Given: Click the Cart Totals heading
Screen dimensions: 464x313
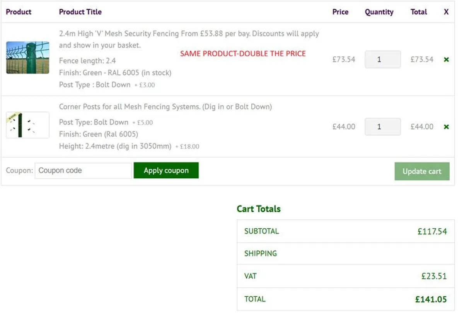Looking at the screenshot, I should pos(259,209).
